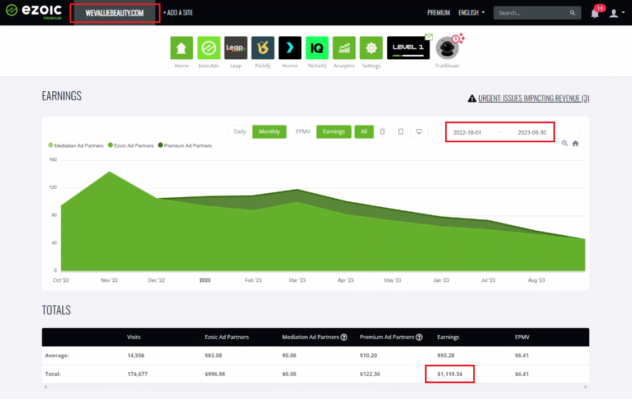
Task: Click the search magnifier icon
Action: (573, 13)
